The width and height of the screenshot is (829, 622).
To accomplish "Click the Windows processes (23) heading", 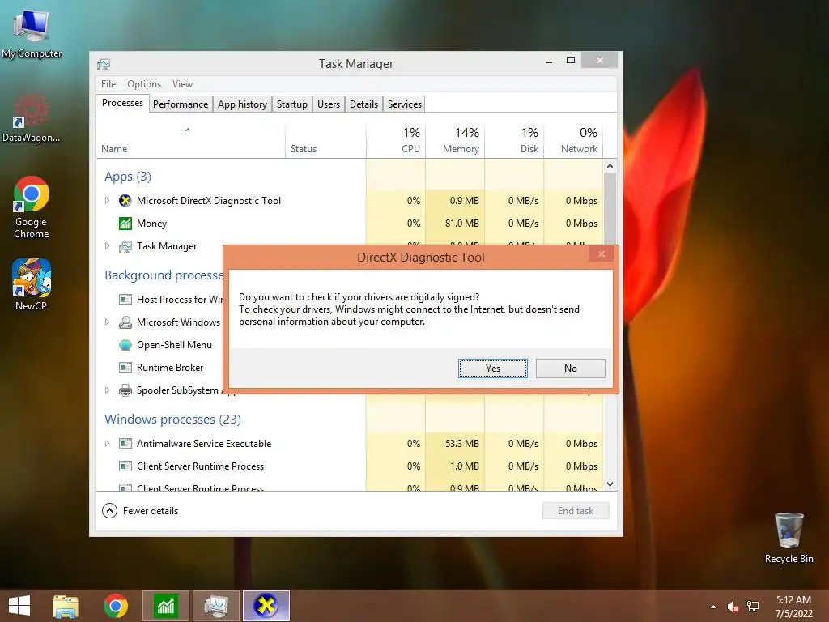I will 173,420.
